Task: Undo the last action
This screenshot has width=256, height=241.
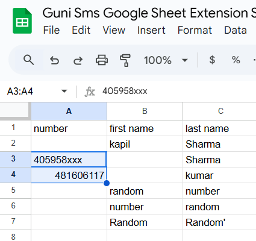Action: [x=54, y=60]
